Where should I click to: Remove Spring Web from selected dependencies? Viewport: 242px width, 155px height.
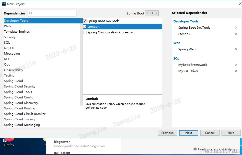point(236,49)
